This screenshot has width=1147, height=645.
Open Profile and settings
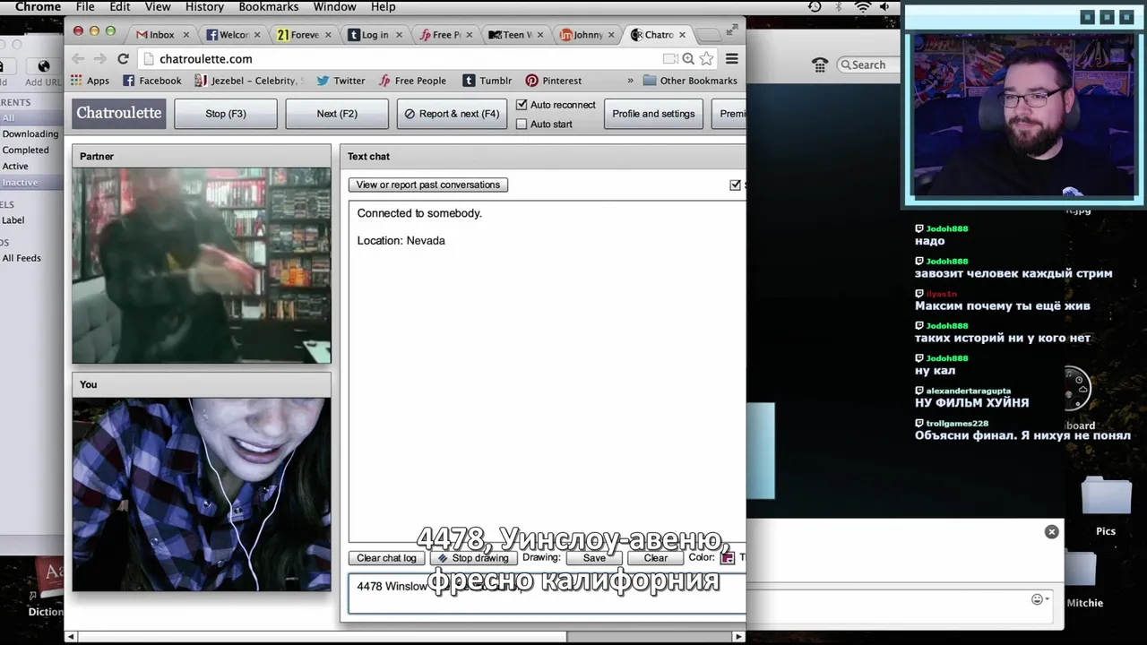coord(653,114)
